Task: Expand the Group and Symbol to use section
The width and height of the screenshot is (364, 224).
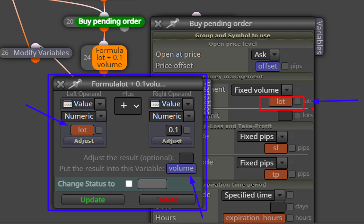Action: (x=232, y=35)
